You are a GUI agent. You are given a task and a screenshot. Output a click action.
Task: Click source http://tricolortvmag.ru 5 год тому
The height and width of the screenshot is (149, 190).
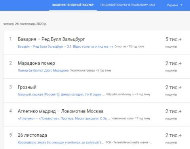128,95
